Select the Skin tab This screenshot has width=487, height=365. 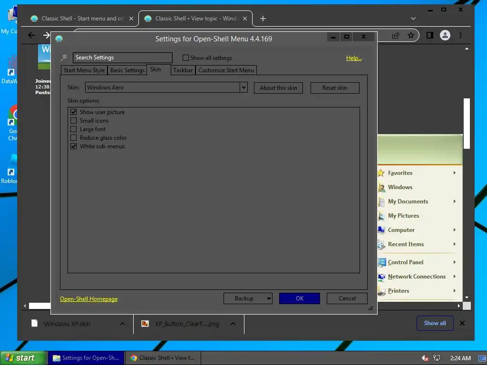pyautogui.click(x=159, y=69)
